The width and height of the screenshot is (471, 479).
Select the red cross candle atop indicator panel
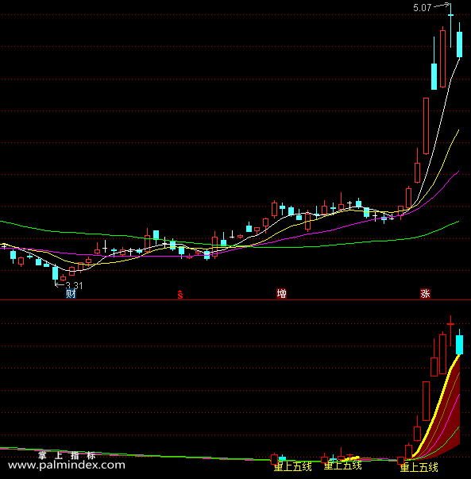[x=450, y=330]
